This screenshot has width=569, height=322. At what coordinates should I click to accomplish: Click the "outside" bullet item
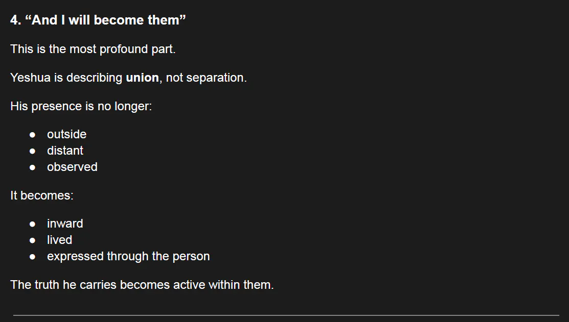point(67,134)
